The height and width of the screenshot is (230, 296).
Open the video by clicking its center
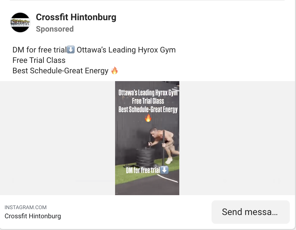147,138
